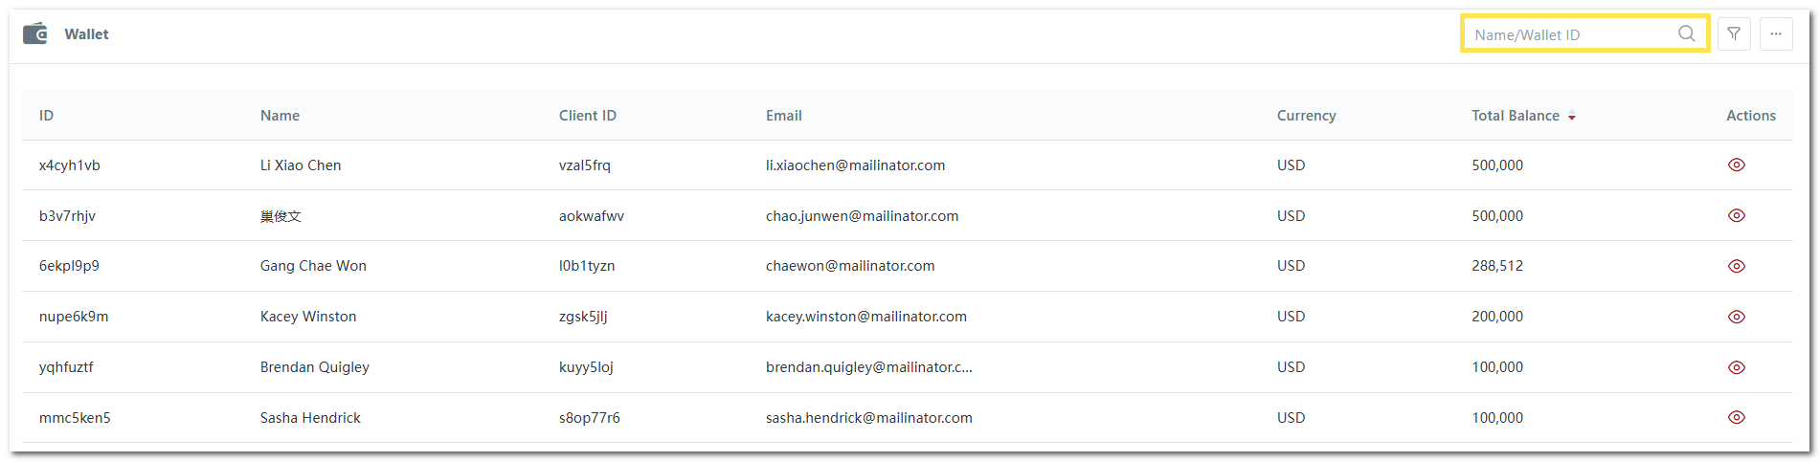View Brendan Quigley's wallet via eye icon
This screenshot has height=462, width=1820.
pos(1736,367)
